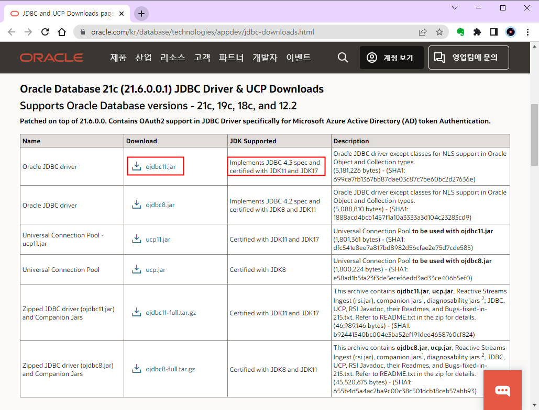Download the ucp11.jar link
This screenshot has height=410, width=539.
point(158,240)
